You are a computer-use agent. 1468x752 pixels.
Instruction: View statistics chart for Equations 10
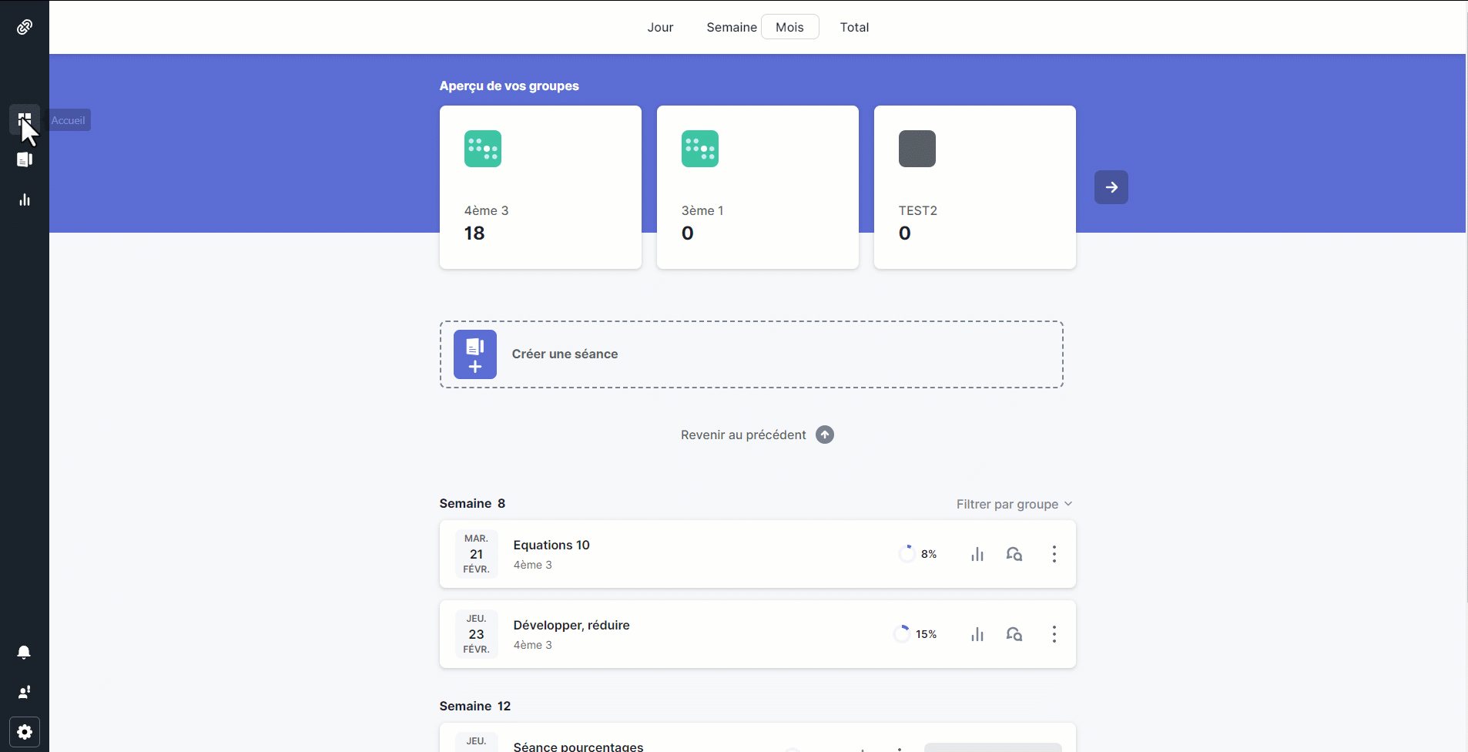click(x=977, y=554)
